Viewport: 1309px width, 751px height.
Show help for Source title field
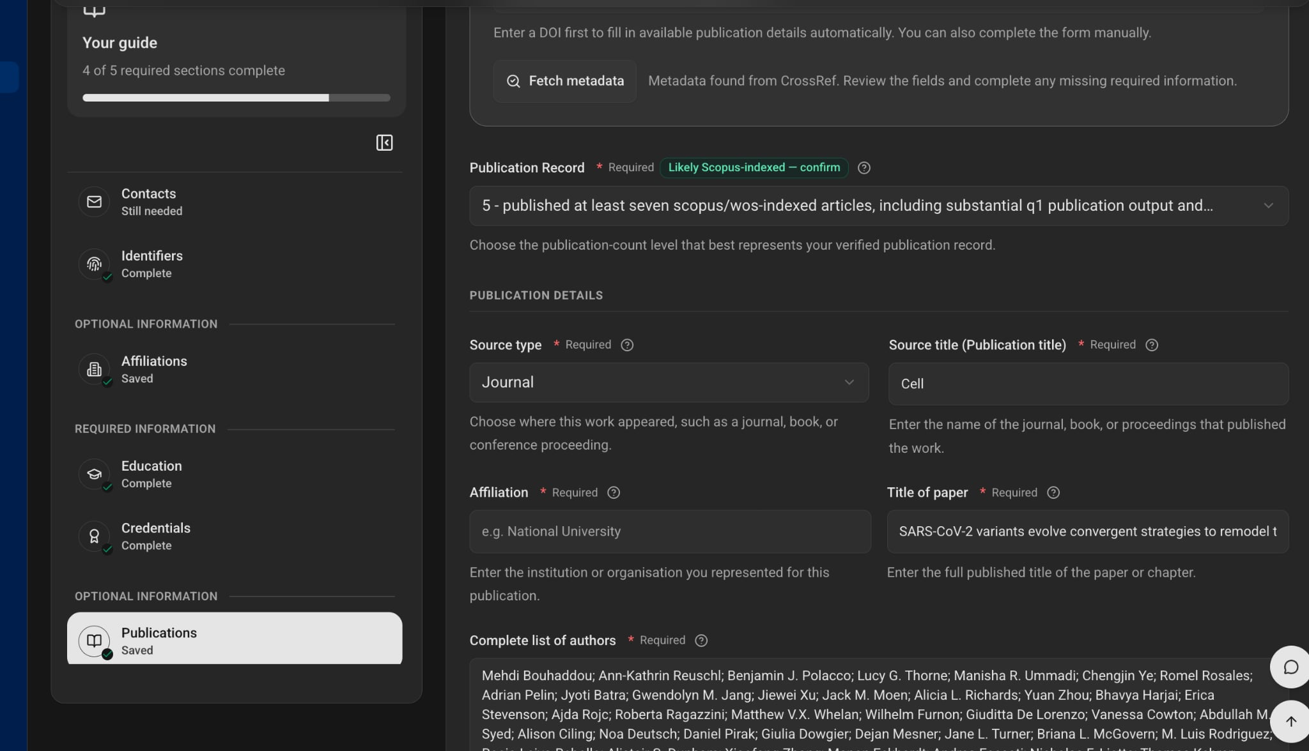(1151, 345)
